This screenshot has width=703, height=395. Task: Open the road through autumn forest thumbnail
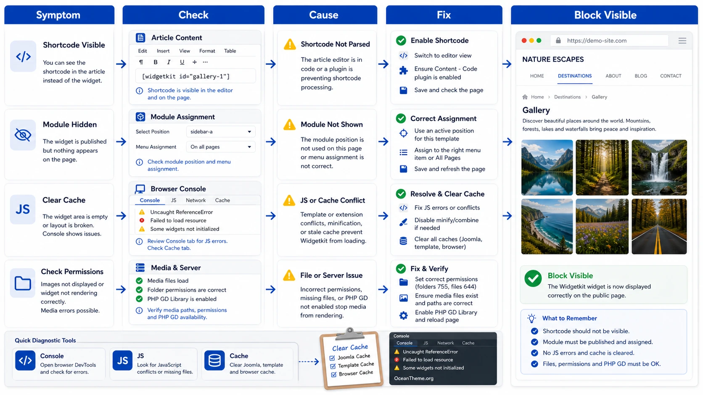click(659, 227)
